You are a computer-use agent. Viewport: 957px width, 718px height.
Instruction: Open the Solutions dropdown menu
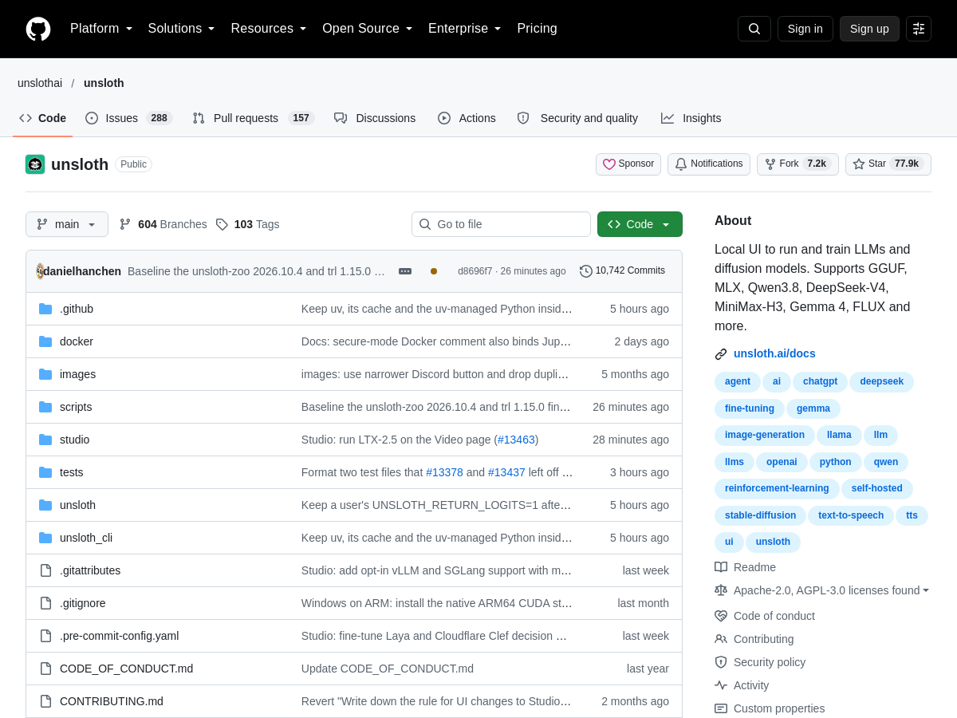point(182,29)
